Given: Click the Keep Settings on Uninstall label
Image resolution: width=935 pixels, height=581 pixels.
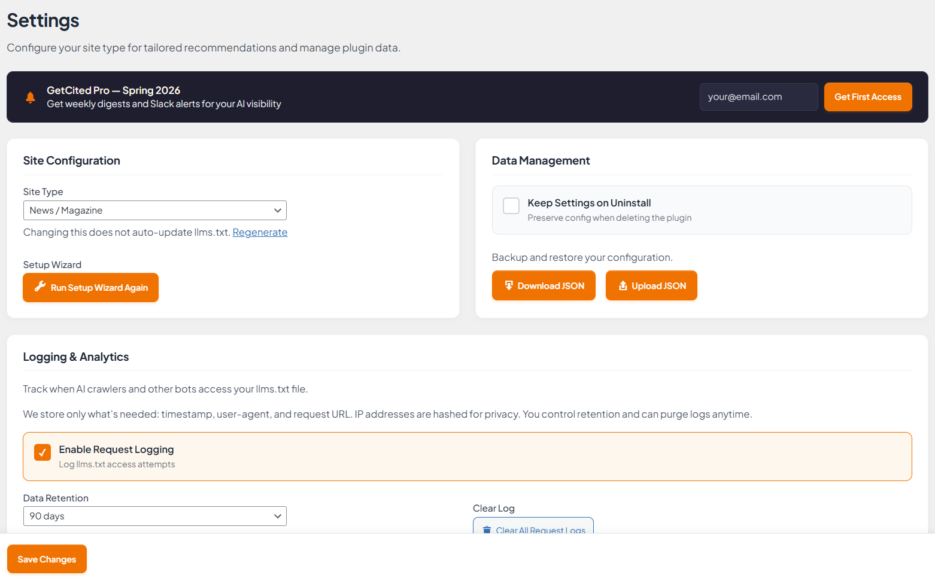Looking at the screenshot, I should (x=589, y=203).
